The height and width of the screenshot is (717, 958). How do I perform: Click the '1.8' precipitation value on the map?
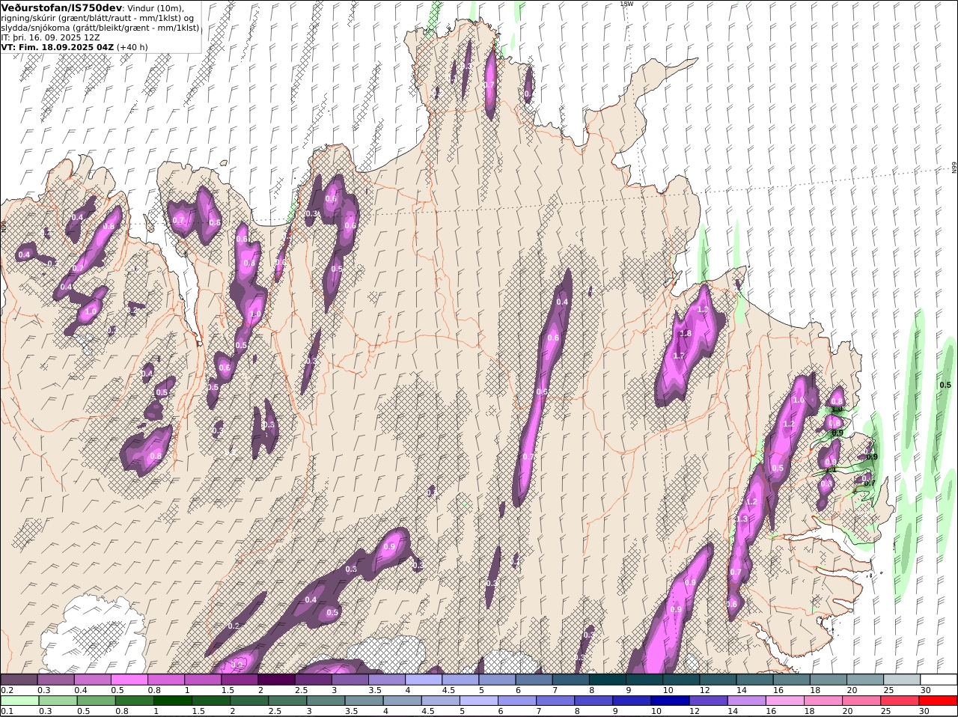(685, 333)
